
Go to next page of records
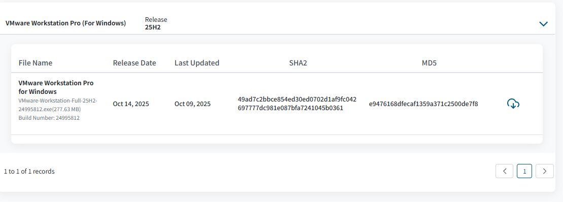[545, 171]
